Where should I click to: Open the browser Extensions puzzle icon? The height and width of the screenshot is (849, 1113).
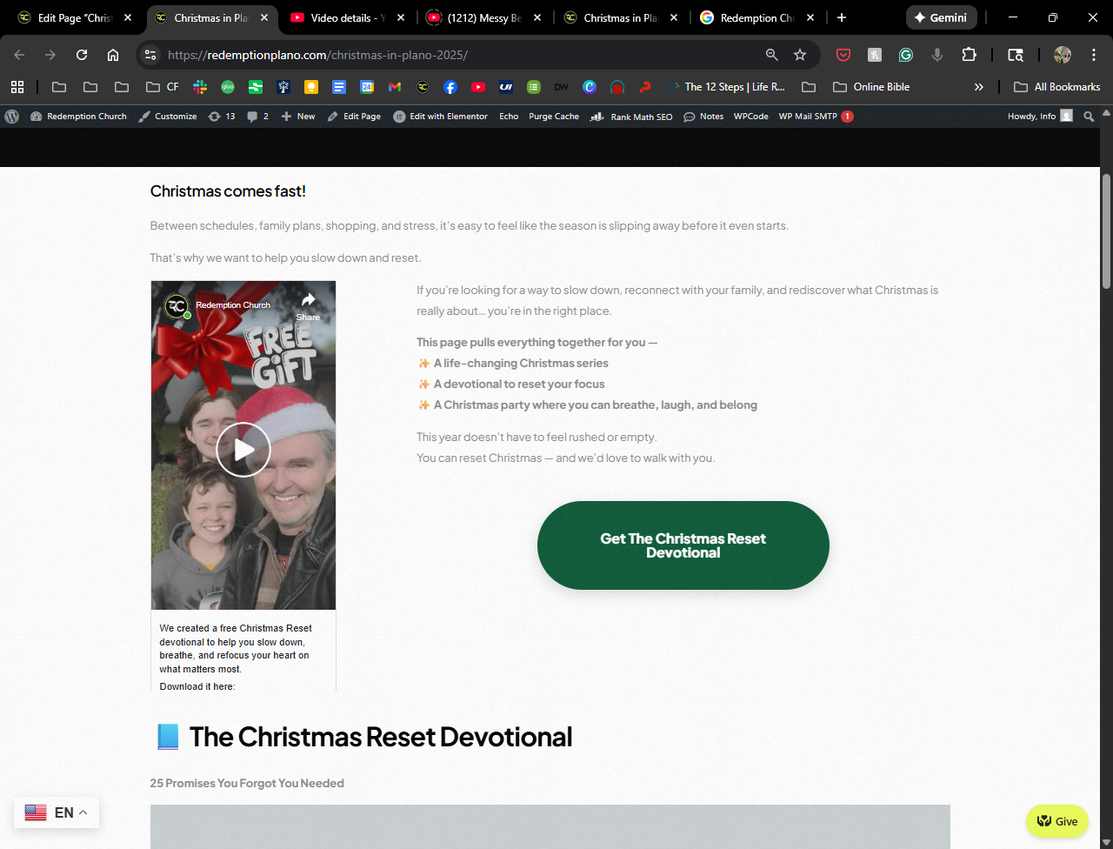click(969, 55)
